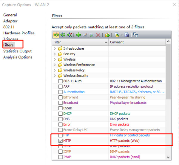Click the vertical scrollbar thumb
179x165 pixels.
click(168, 71)
